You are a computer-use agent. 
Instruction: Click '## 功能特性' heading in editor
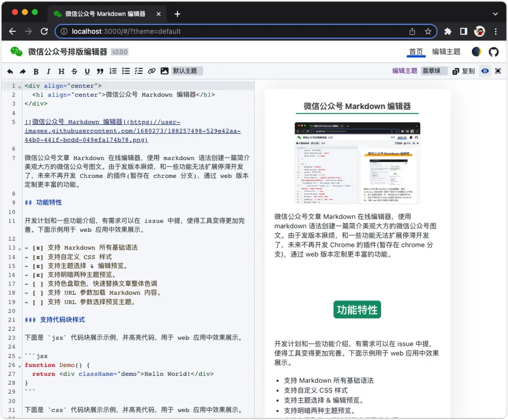[43, 203]
